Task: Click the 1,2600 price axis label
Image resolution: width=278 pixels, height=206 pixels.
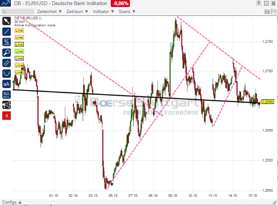Action: coord(268,130)
